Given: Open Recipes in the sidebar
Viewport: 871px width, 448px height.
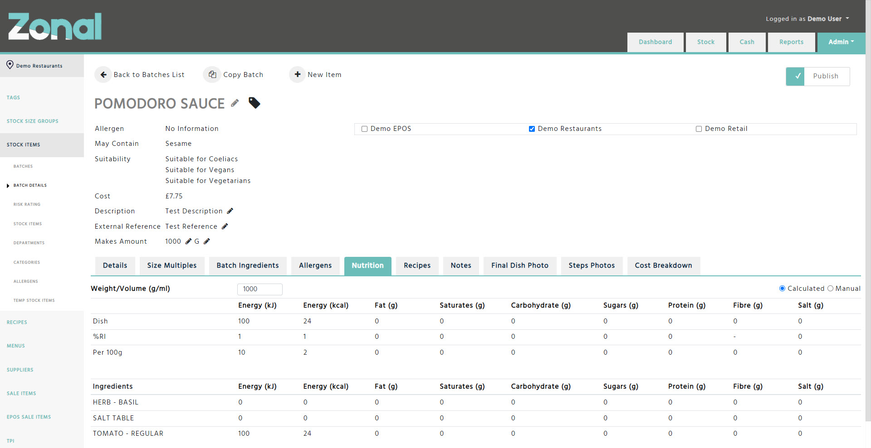Looking at the screenshot, I should click(x=17, y=322).
